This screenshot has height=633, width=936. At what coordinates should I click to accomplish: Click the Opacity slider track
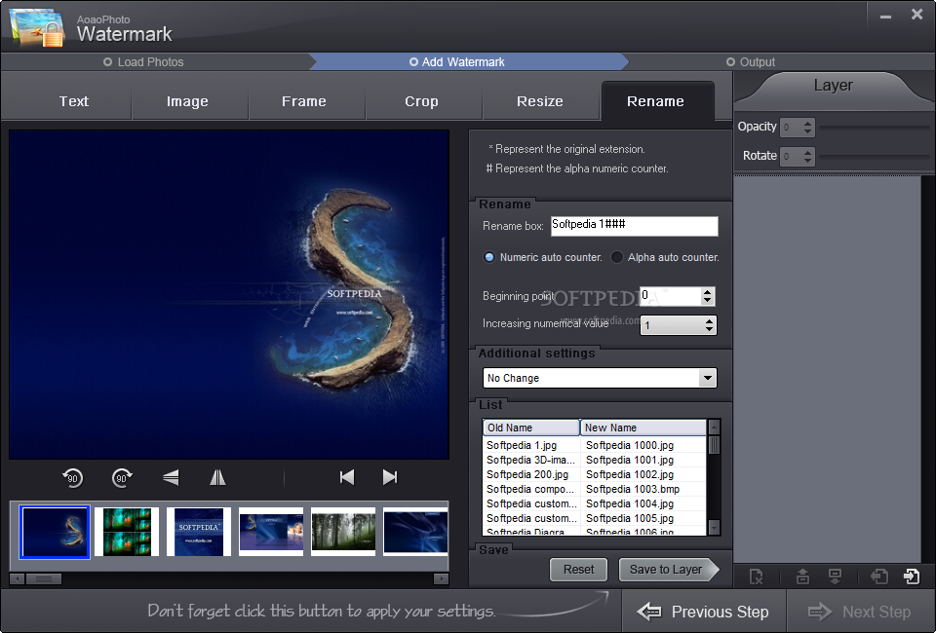(x=875, y=127)
